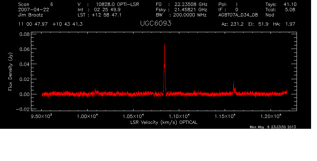Click integration time 02 25 49.9
This screenshot has width=317, height=161.
click(x=107, y=10)
